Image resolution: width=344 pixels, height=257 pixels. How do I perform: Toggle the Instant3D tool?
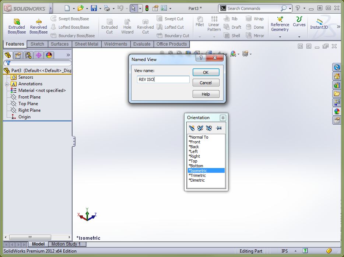(x=319, y=24)
